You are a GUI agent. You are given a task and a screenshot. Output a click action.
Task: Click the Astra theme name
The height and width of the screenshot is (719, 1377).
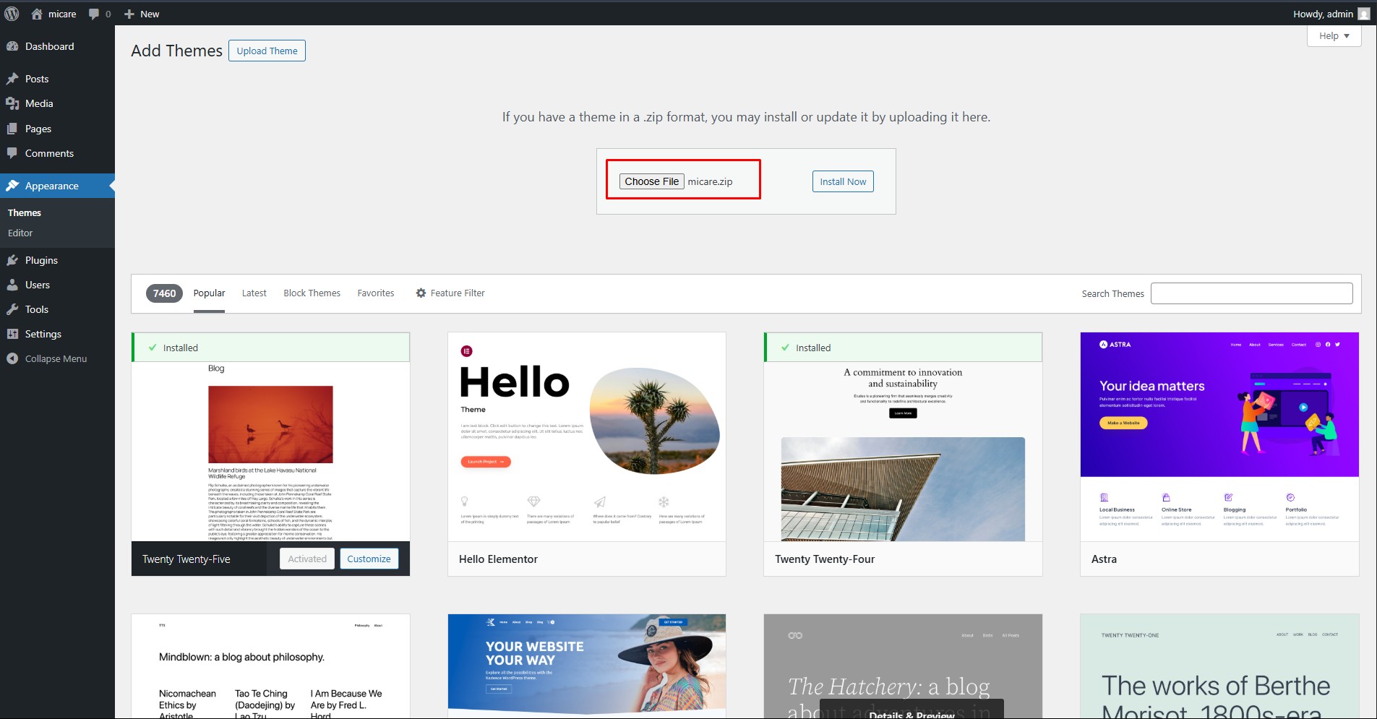(1104, 559)
